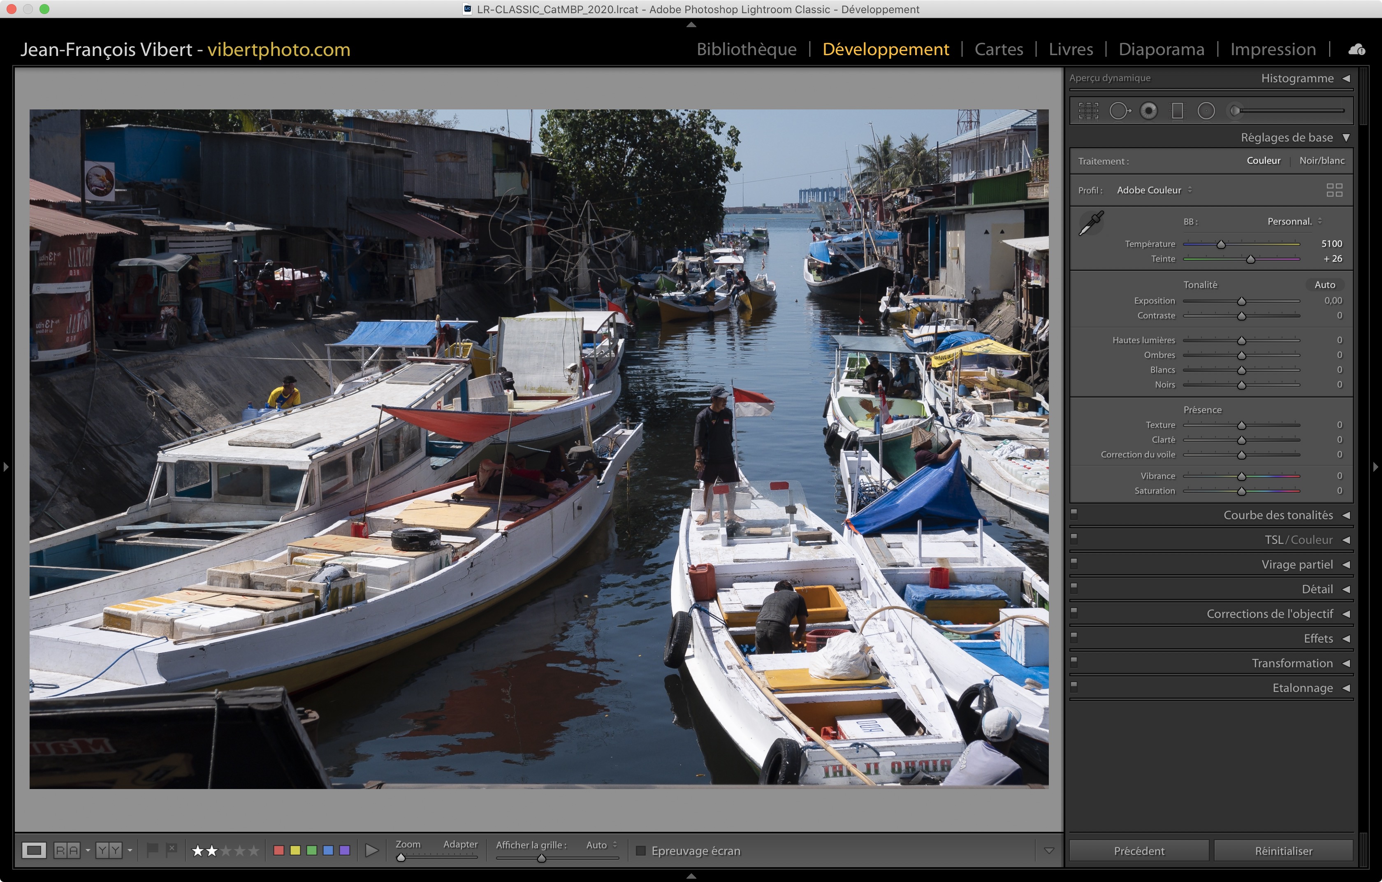Open the Adobe Couleur profile dropdown

point(1154,190)
